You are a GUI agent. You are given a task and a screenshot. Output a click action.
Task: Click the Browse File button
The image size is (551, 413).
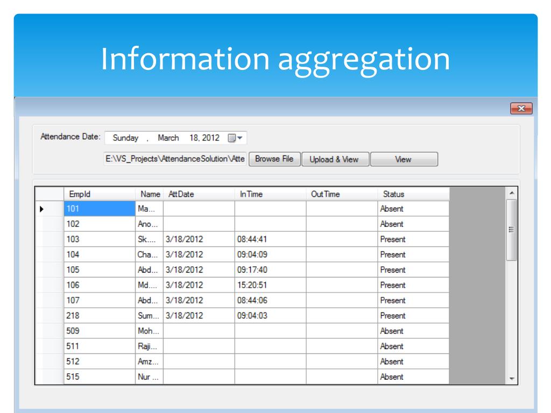pyautogui.click(x=274, y=159)
